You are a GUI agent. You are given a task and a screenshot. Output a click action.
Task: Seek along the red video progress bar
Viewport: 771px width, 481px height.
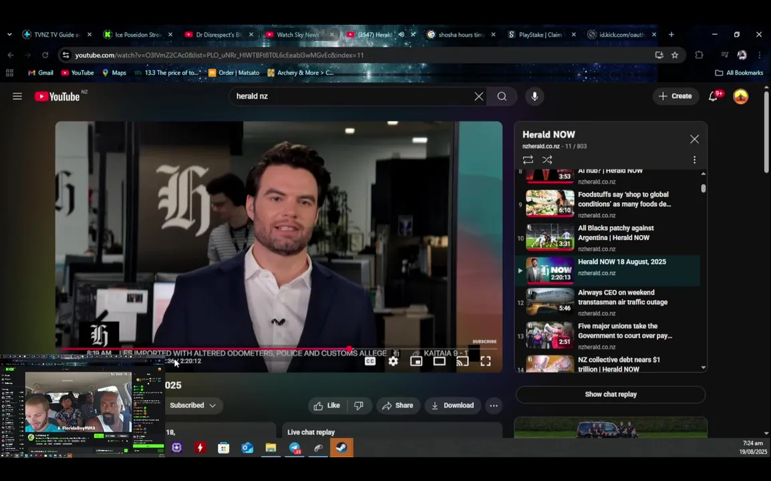(x=279, y=349)
